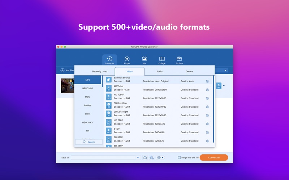The image size is (289, 180).
Task: Click the Same as source preset icon
Action: (109, 80)
